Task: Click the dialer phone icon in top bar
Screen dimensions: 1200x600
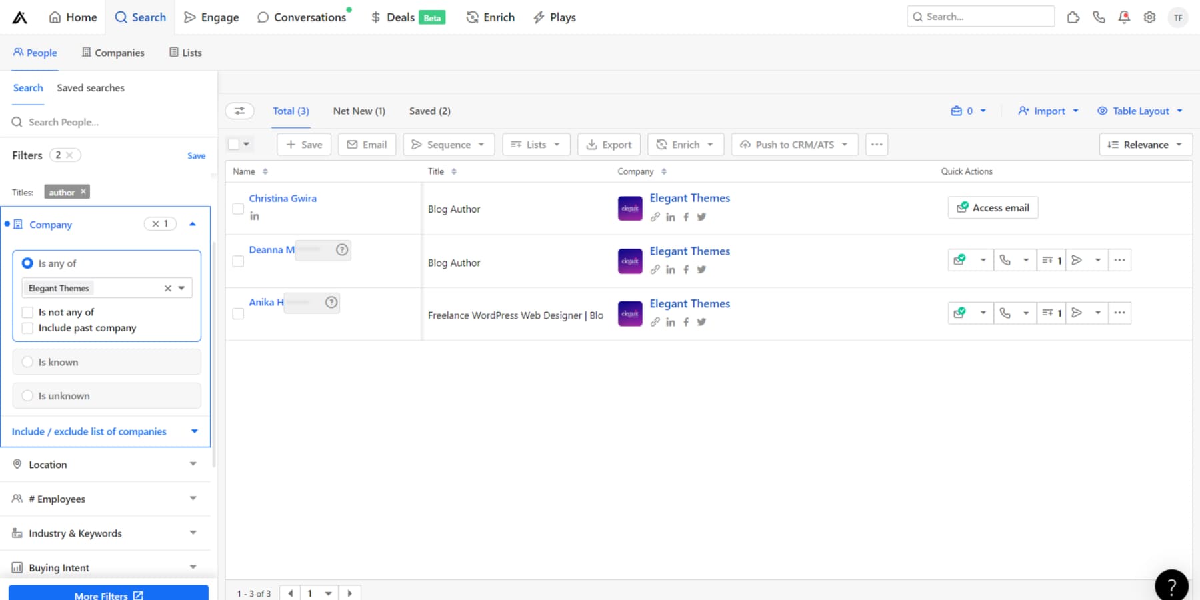Action: coord(1099,17)
